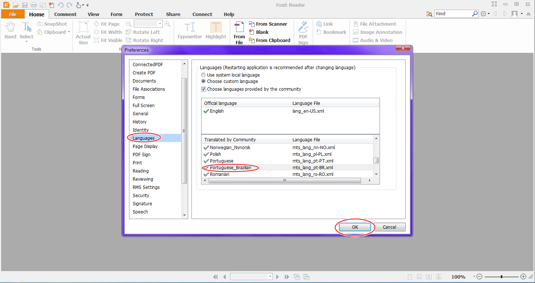Click OK in the Preferences dialog

click(355, 227)
